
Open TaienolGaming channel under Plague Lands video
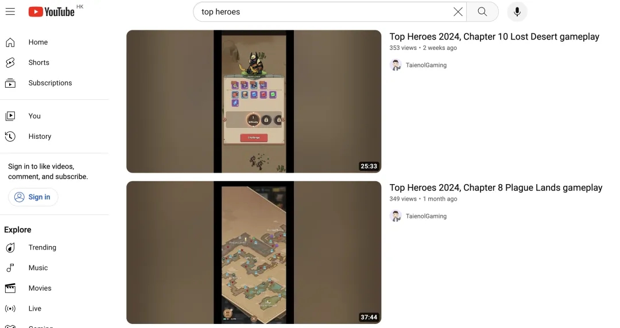tap(426, 216)
